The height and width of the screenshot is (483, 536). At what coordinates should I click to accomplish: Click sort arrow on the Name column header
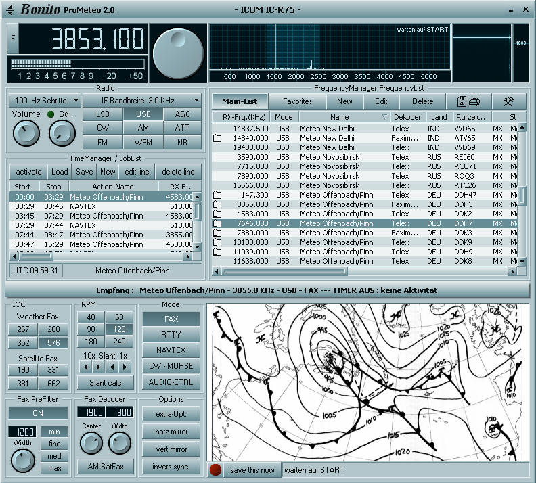[384, 117]
